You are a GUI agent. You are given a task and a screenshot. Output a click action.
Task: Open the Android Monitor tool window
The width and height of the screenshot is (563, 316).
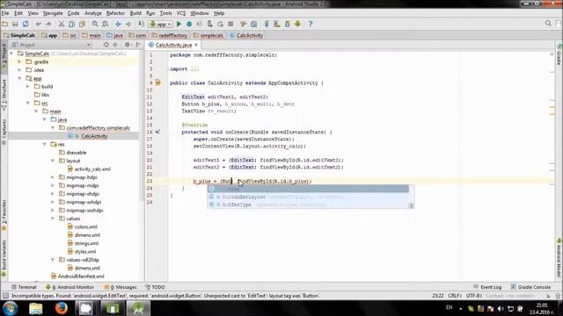(x=70, y=287)
